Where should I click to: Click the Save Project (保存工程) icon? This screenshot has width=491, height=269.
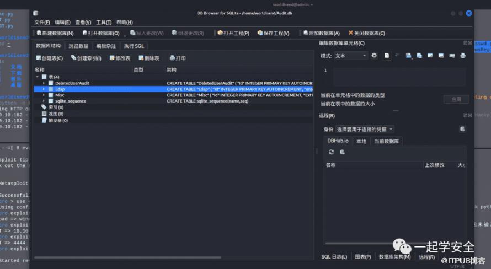(x=260, y=33)
